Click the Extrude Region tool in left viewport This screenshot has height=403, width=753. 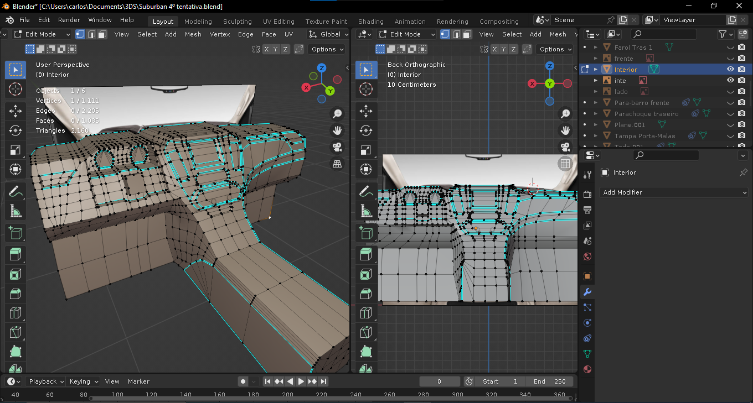(x=16, y=255)
